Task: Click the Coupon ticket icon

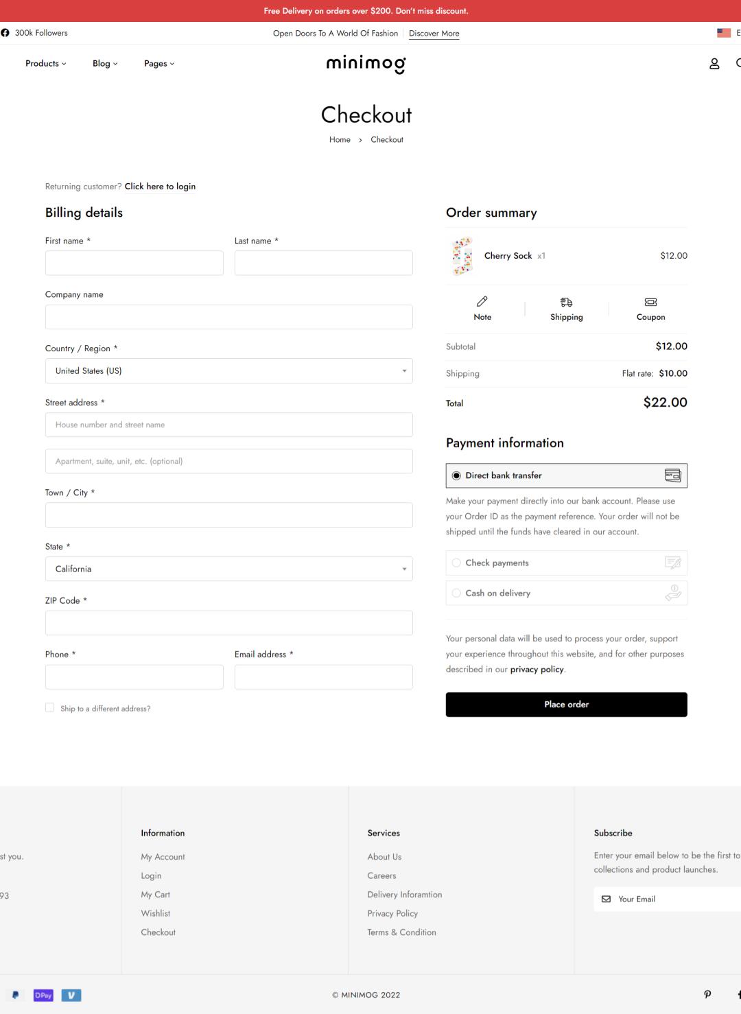Action: [650, 302]
